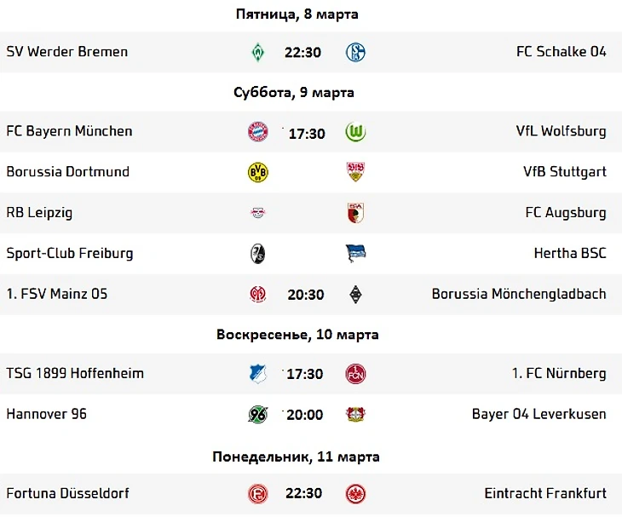The height and width of the screenshot is (517, 622).
Task: Click the Bayer 04 Leverkusen crest
Action: click(x=355, y=414)
